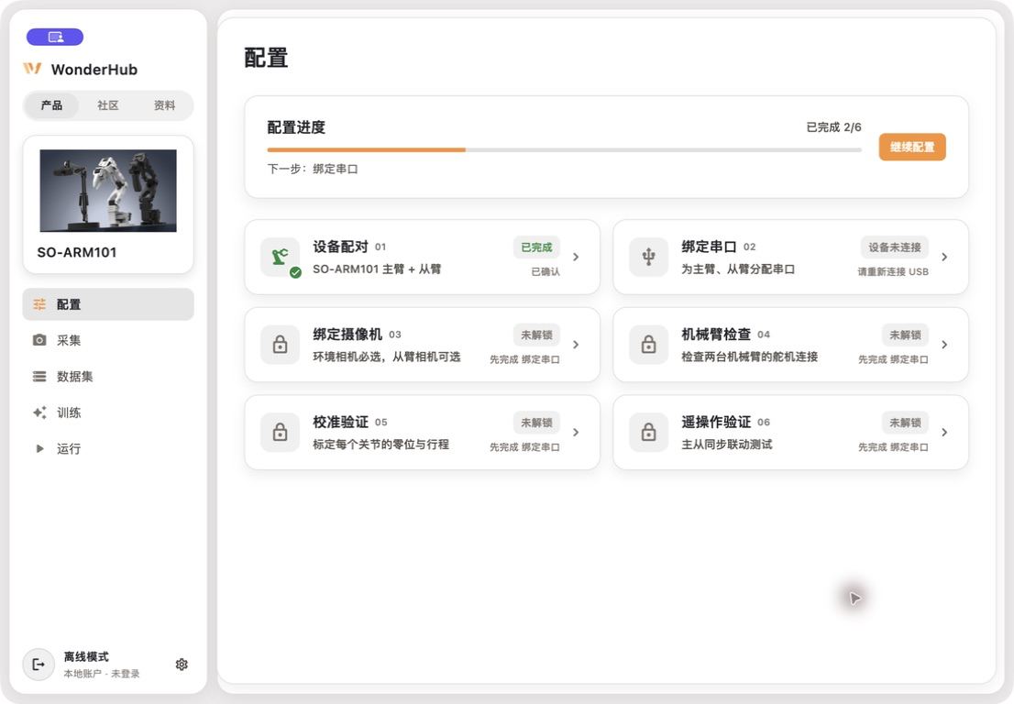1014x704 pixels.
Task: Click the 已确认 status text
Action: [x=546, y=271]
